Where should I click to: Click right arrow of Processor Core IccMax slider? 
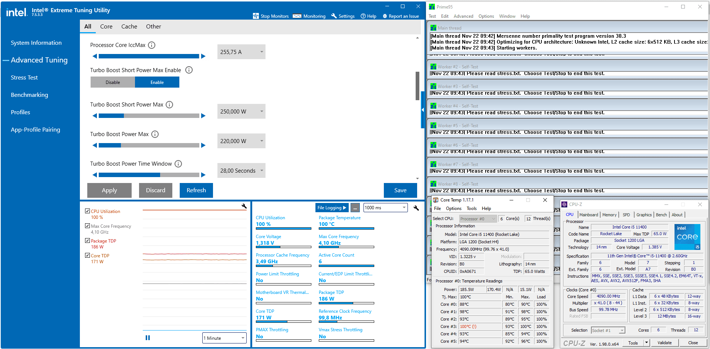click(203, 56)
